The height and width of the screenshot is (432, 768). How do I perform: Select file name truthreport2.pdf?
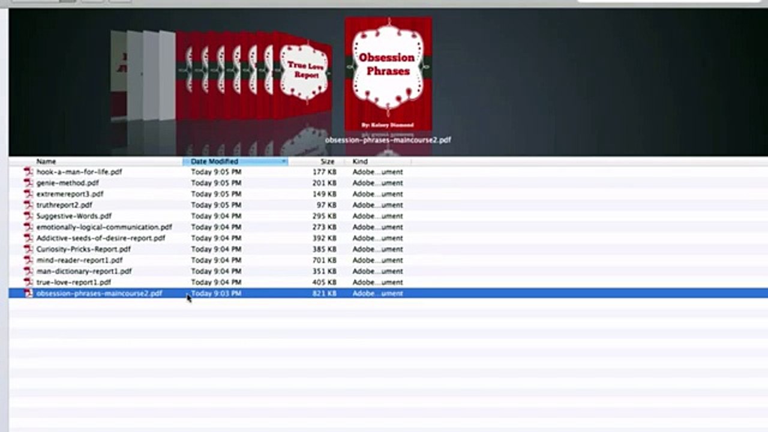(x=64, y=205)
